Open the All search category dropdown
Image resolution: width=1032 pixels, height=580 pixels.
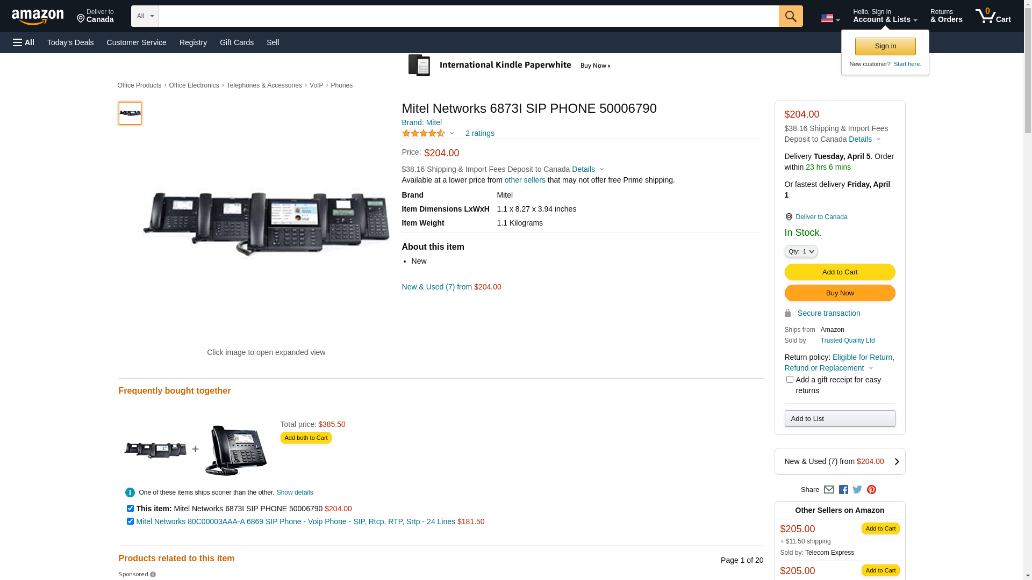(x=145, y=16)
